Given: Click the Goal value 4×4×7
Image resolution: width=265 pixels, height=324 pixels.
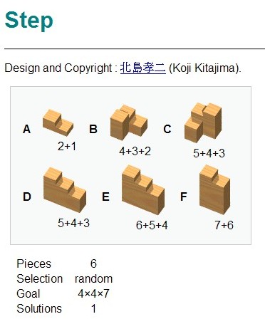Looking at the screenshot, I should click(x=93, y=294).
